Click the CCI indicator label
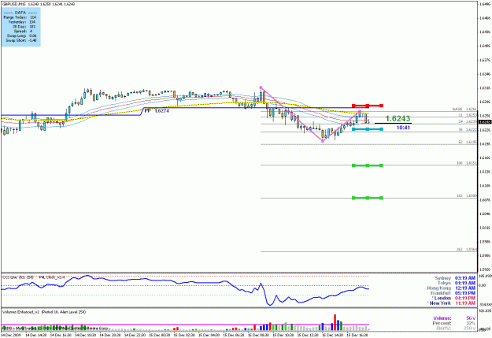This screenshot has width=492, height=338. (x=18, y=277)
